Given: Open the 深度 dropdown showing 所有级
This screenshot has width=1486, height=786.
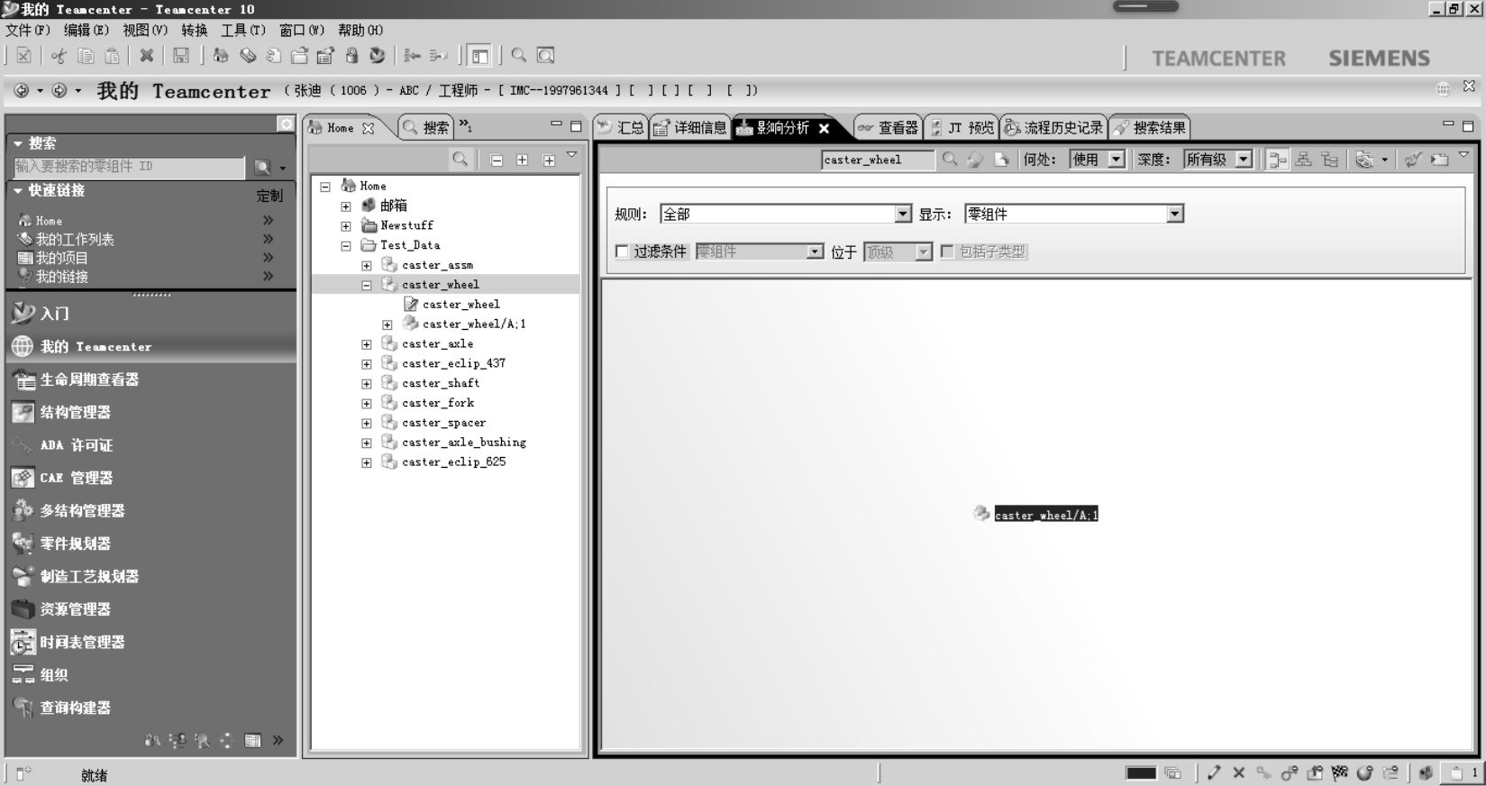Looking at the screenshot, I should coord(1244,160).
